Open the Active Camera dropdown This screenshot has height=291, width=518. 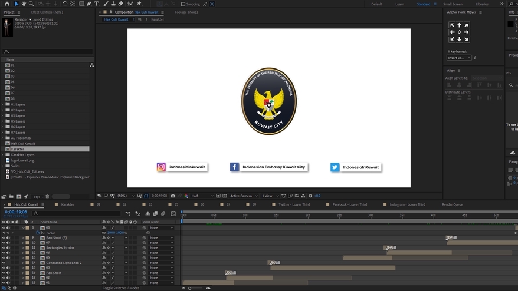(244, 196)
